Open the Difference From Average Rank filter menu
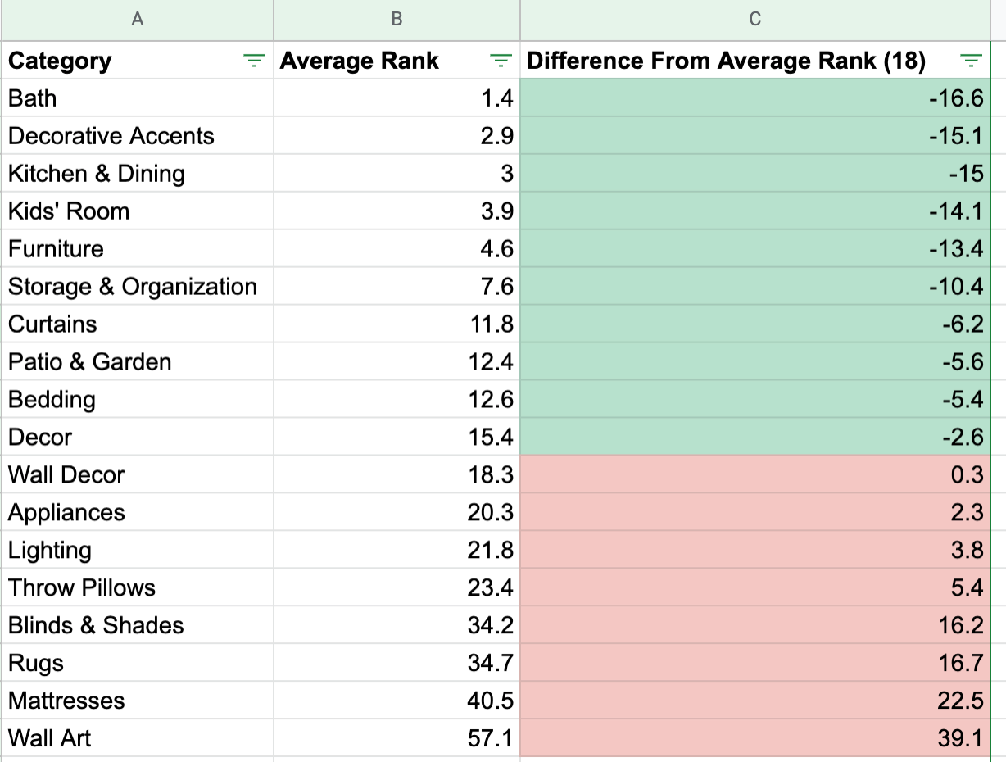Image resolution: width=1006 pixels, height=762 pixels. (x=972, y=60)
